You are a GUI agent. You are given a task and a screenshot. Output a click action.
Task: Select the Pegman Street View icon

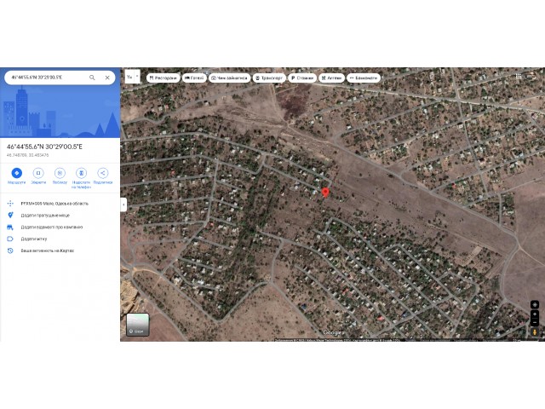[x=535, y=332]
